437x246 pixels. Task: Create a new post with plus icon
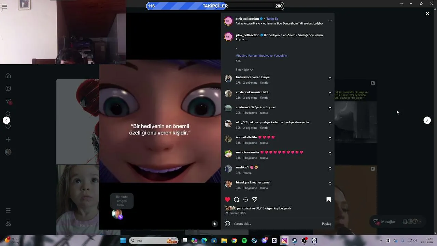tap(8, 139)
